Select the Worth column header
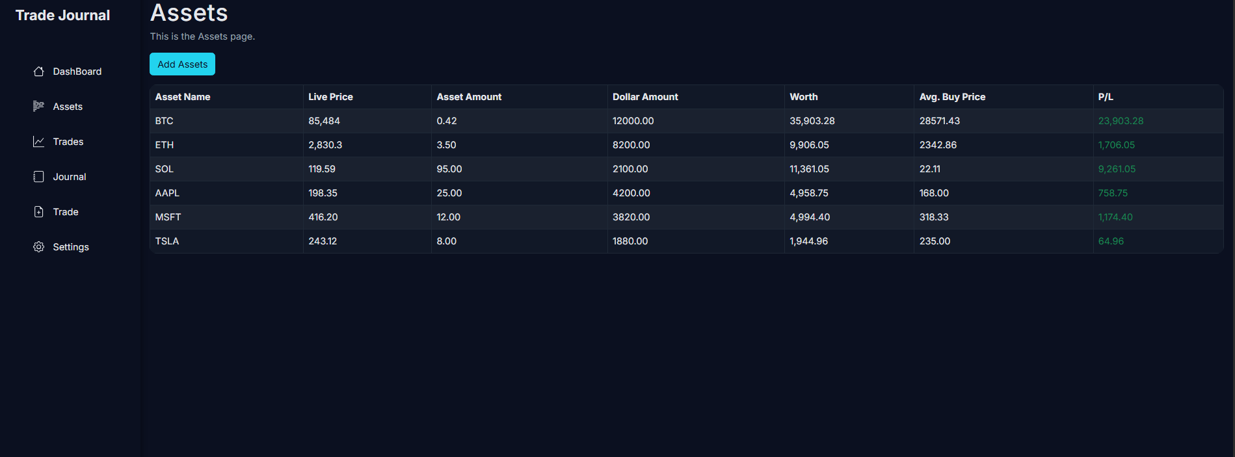The height and width of the screenshot is (457, 1235). (x=803, y=96)
